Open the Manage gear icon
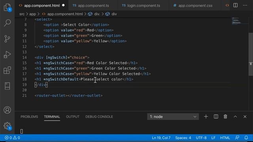The image size is (253, 142). pos(7,126)
